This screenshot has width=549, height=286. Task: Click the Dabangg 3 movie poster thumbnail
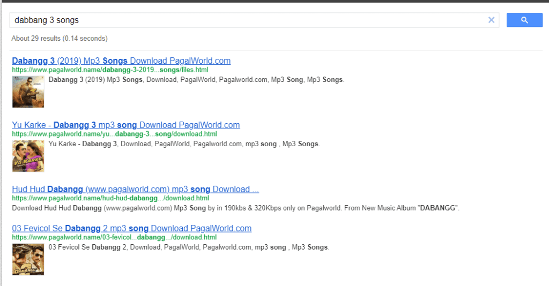tap(28, 92)
